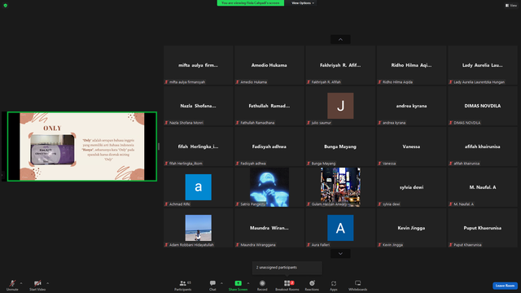Select mifta aulya firmansyah's tile
Viewport: 521px width, 293px height.
198,65
